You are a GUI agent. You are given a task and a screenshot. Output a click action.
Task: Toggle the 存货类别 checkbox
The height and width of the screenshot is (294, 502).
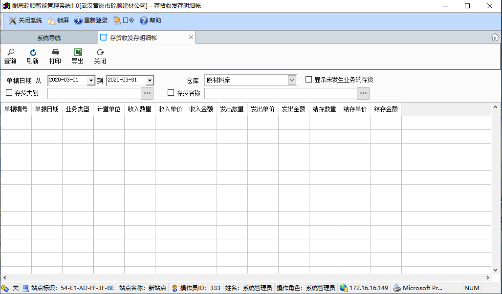[x=9, y=93]
